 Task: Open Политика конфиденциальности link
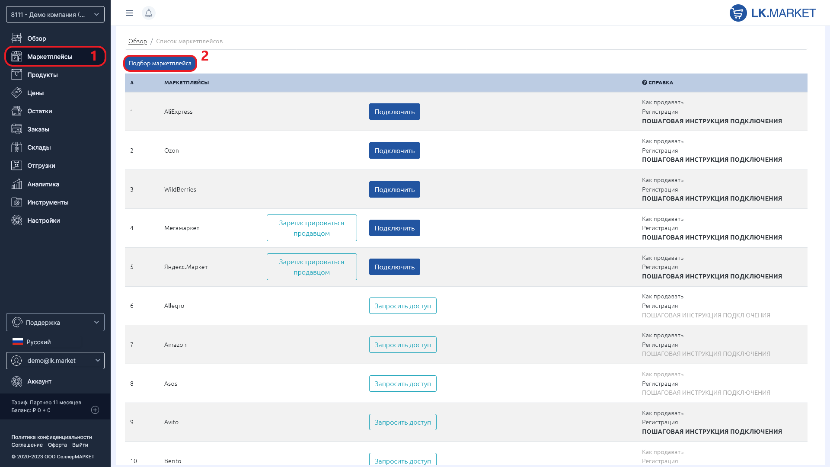[x=51, y=437]
